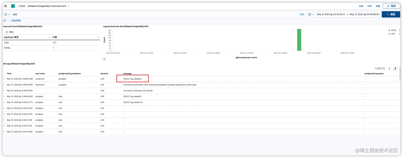Click the 共享 share menu item
This screenshot has width=403, height=158.
[369, 6]
